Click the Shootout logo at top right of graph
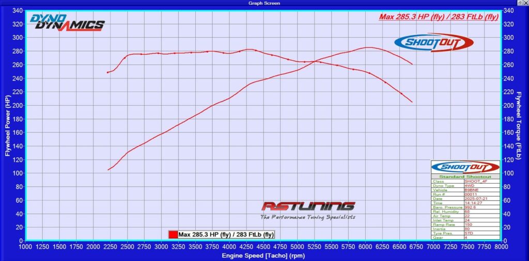Image resolution: width=529 pixels, height=261 pixels. [x=434, y=42]
